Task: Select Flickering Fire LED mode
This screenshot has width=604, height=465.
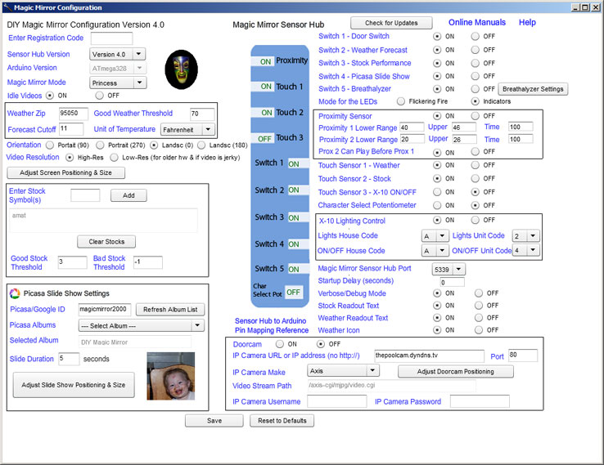Action: click(401, 101)
